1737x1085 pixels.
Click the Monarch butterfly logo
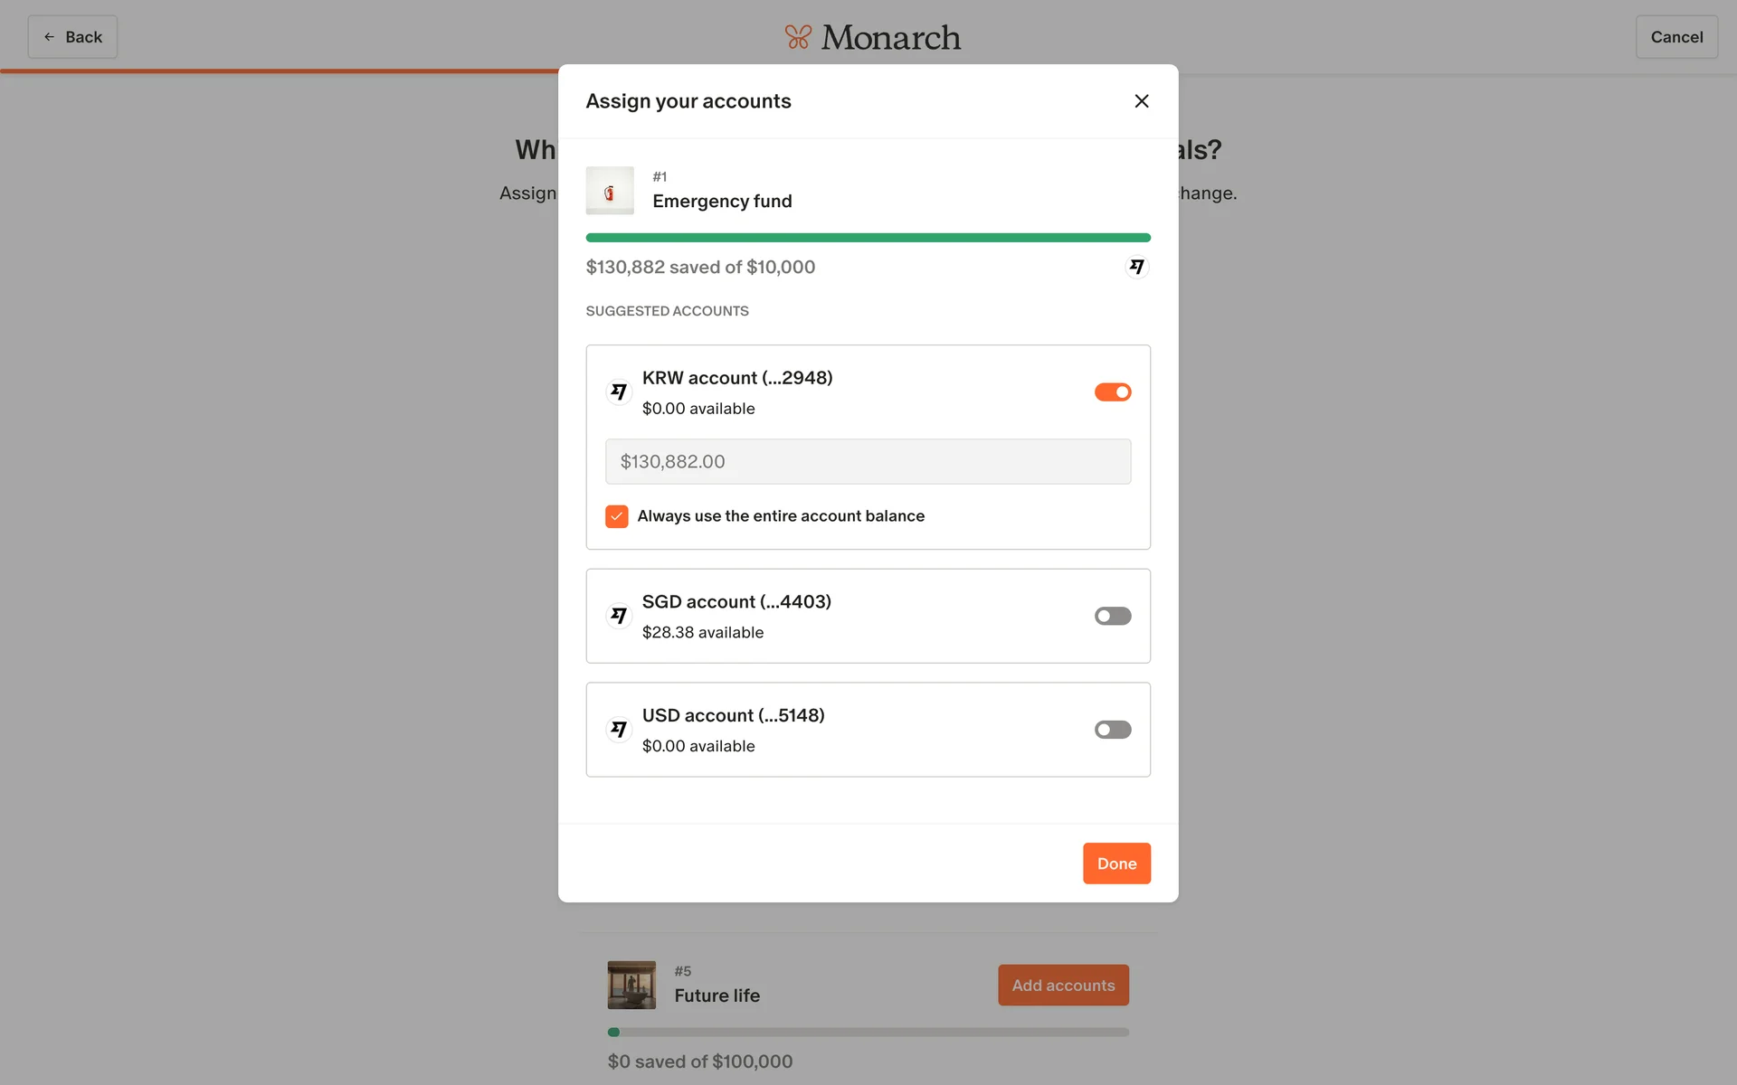pyautogui.click(x=798, y=37)
